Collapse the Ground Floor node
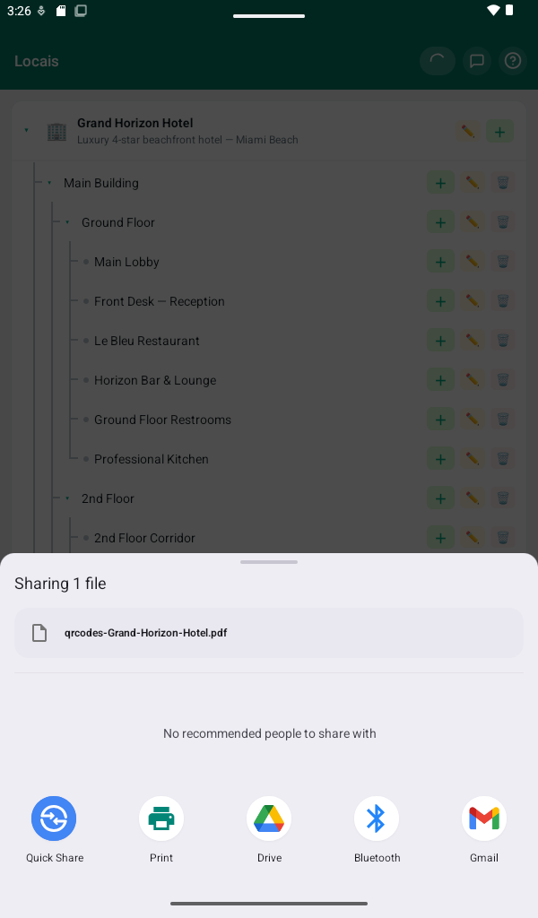Screen dimensions: 538x918 click(x=67, y=222)
